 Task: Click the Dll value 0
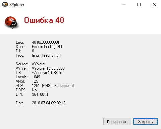pos(33,51)
